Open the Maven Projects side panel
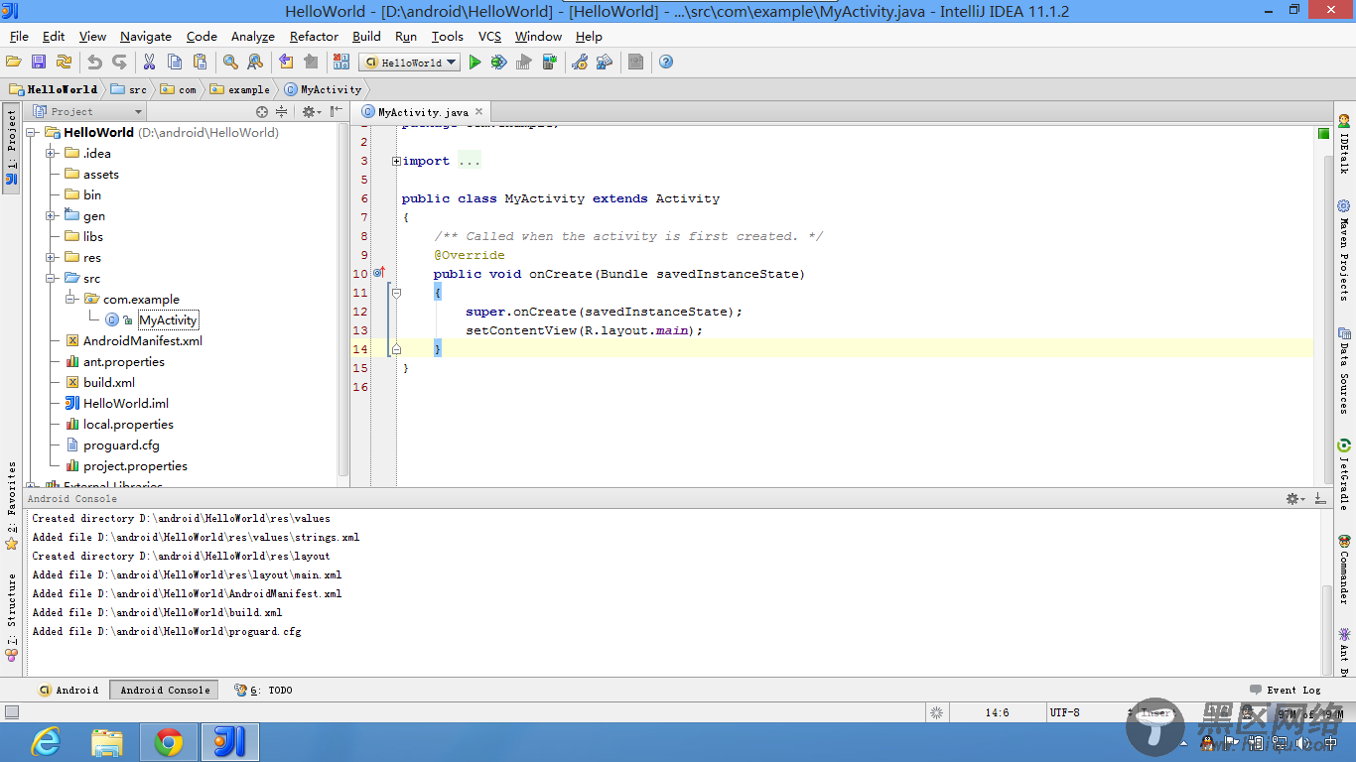The image size is (1356, 762). [1344, 251]
